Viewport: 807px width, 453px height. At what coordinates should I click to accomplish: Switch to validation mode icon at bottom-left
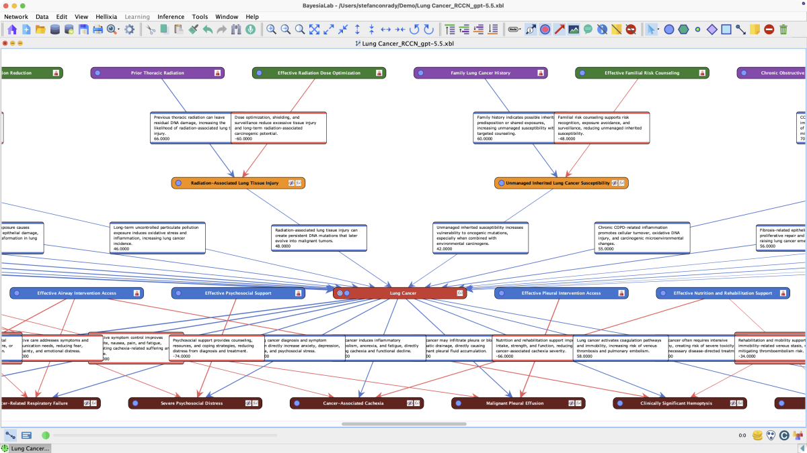tap(26, 436)
